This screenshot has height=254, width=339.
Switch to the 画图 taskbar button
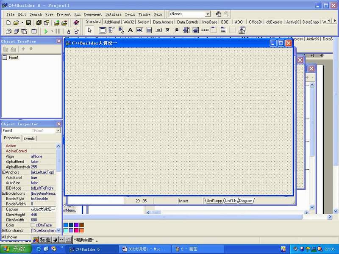point(197,249)
